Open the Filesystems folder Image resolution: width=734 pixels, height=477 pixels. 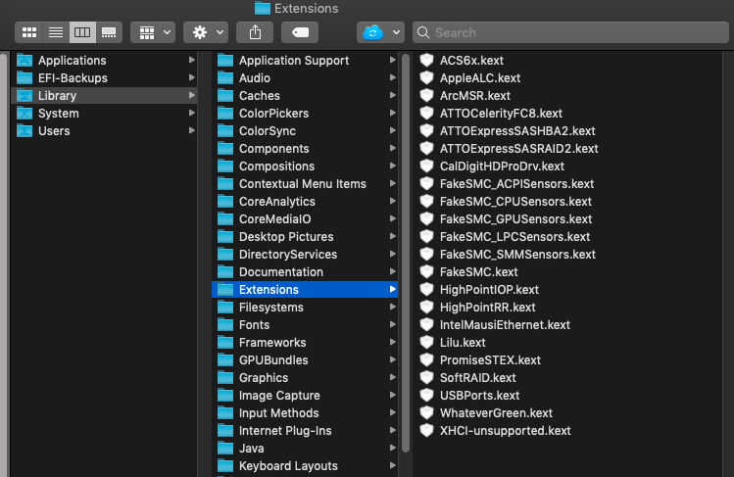click(305, 308)
